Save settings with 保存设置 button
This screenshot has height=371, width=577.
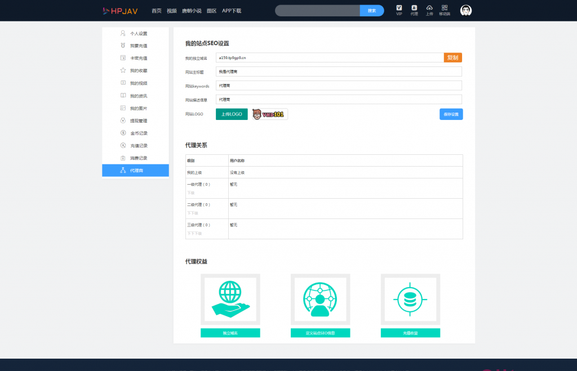click(x=451, y=114)
